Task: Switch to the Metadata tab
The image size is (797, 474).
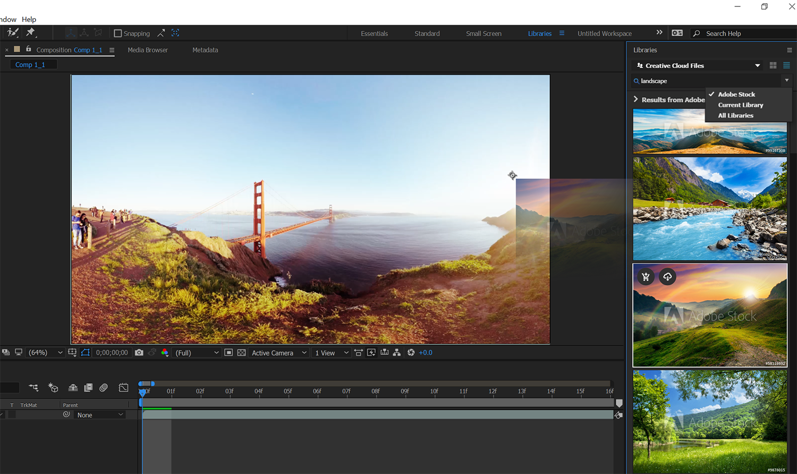Action: 205,49
